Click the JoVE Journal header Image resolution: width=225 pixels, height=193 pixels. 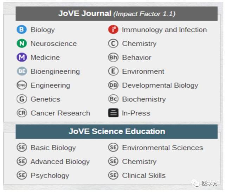[x=116, y=13]
